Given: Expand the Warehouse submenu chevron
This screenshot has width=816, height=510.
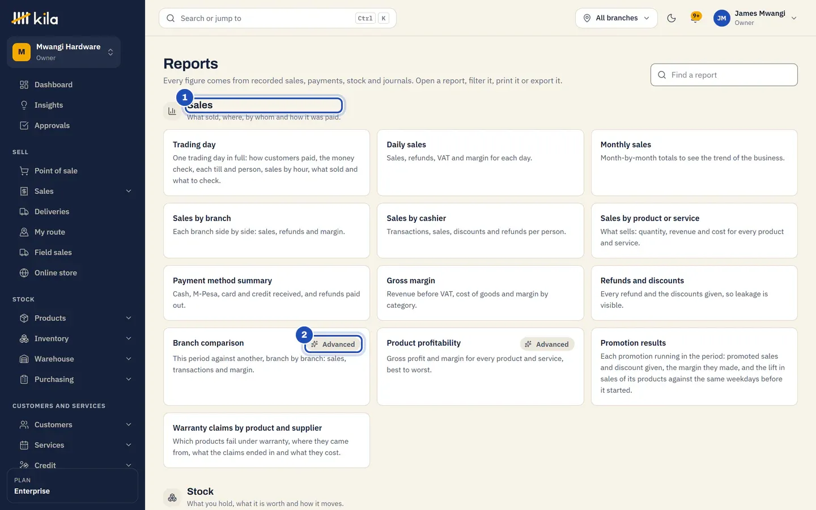Looking at the screenshot, I should [x=129, y=359].
